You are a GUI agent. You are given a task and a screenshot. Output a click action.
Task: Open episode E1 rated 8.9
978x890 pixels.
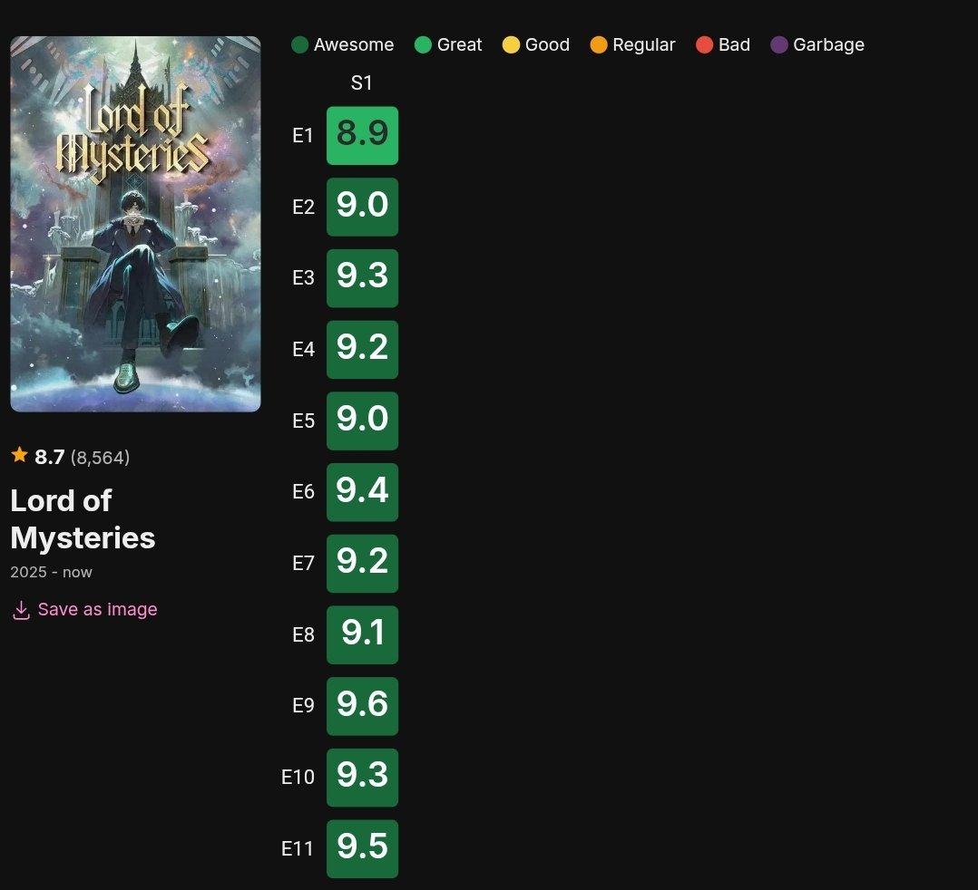coord(362,136)
